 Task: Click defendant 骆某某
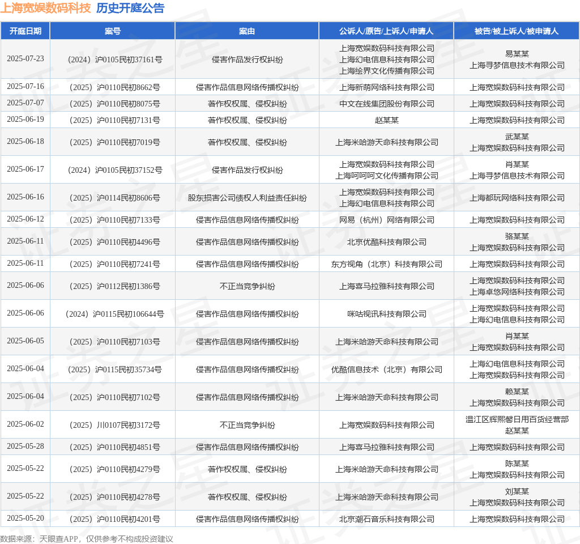tap(517, 236)
